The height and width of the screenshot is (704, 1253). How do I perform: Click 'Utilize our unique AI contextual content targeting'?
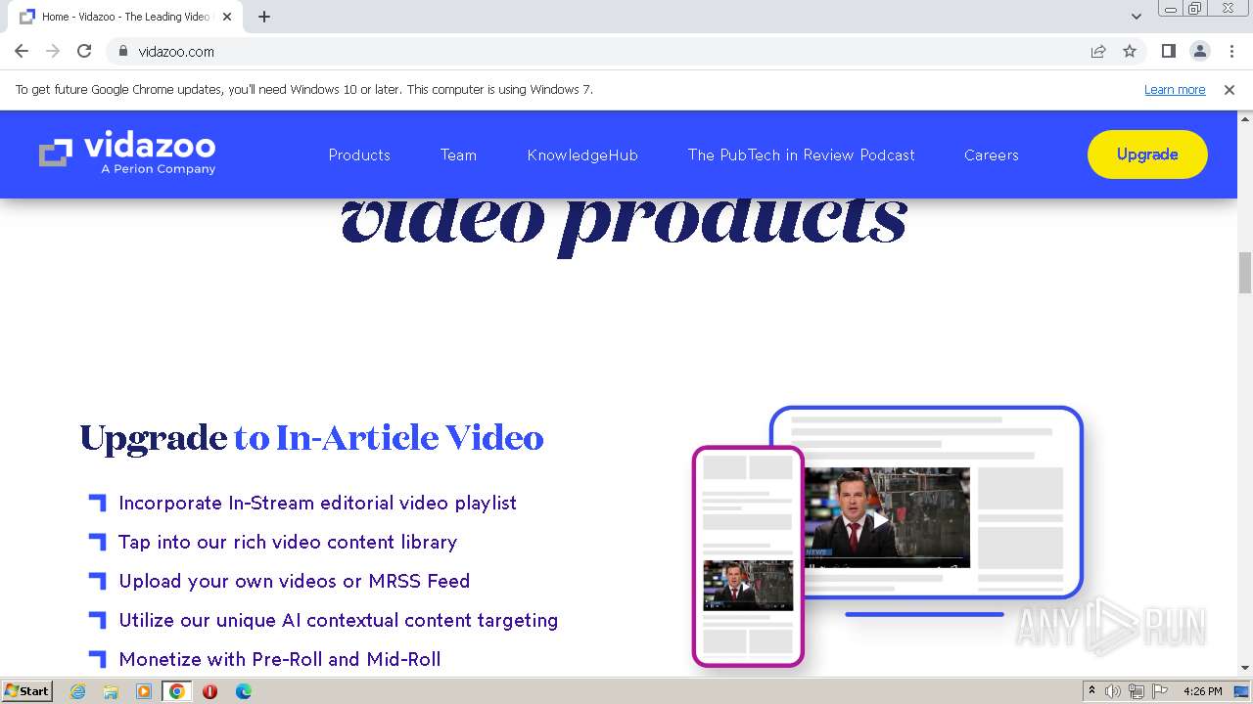click(338, 620)
